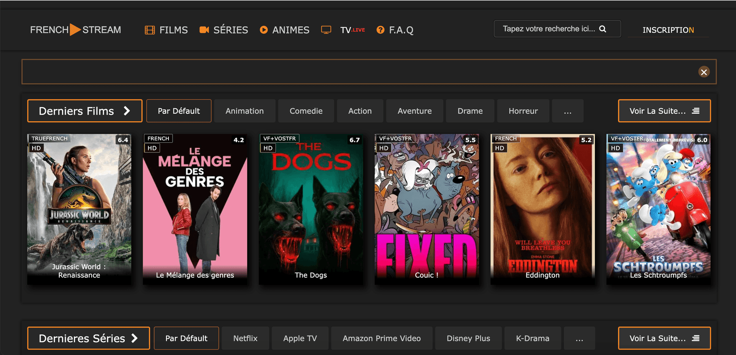
Task: Click the camera icon beside SÉRIES
Action: click(204, 30)
